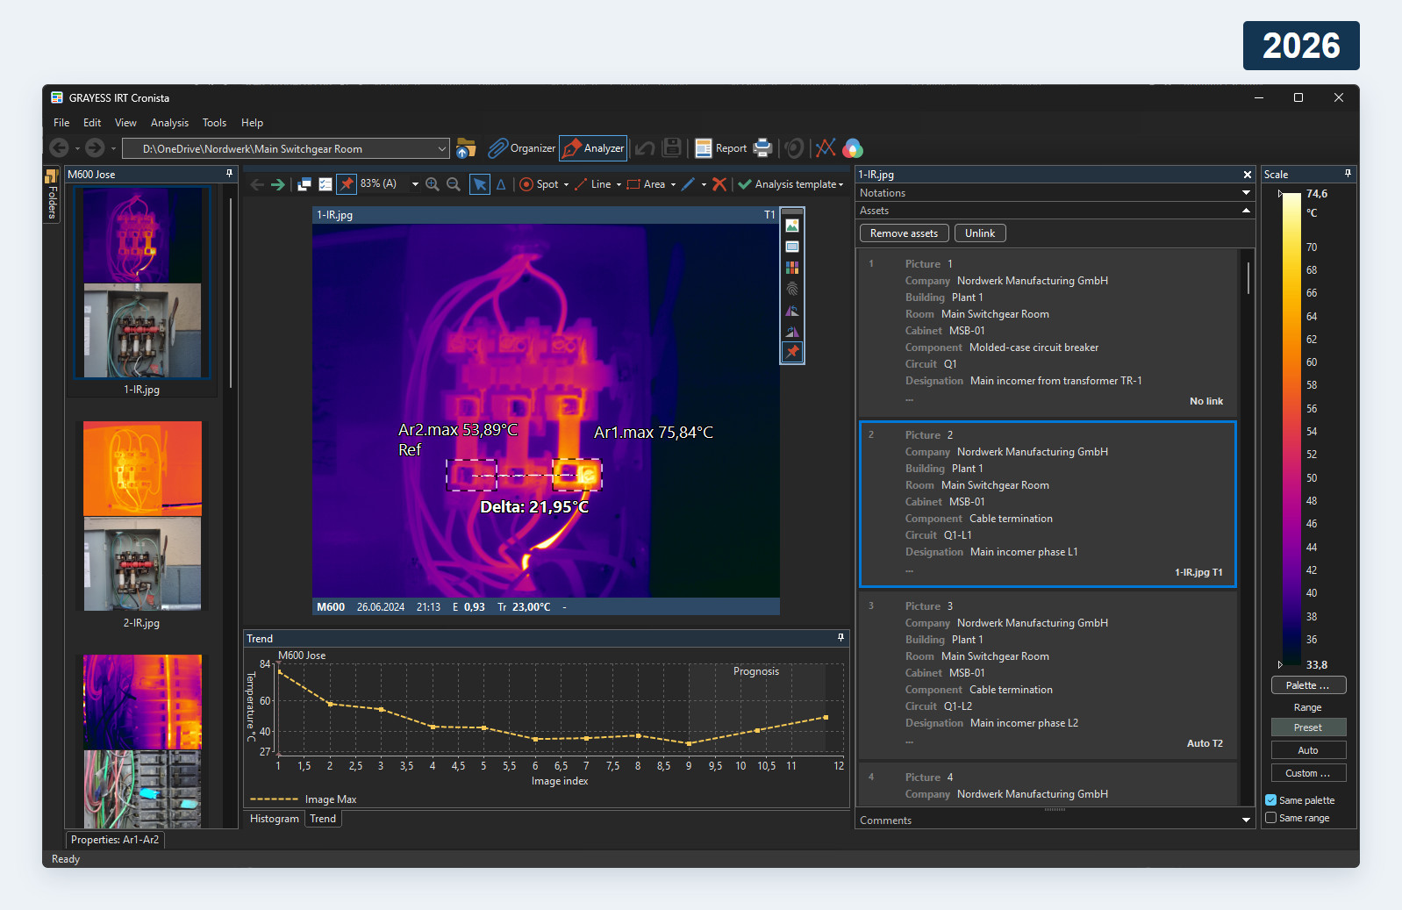Toggle the Analyzer mode button
The height and width of the screenshot is (910, 1402).
point(593,148)
